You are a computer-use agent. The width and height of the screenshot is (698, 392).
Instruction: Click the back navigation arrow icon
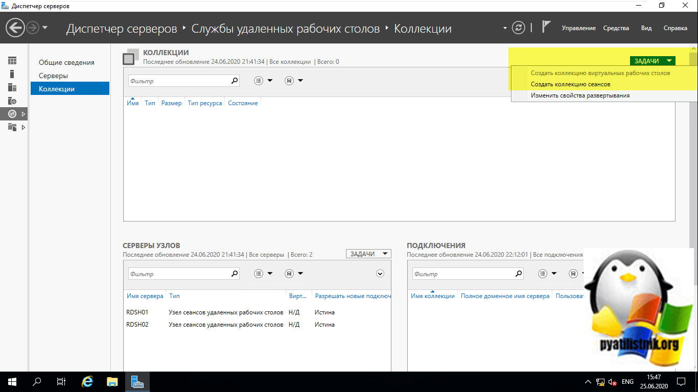[x=16, y=28]
